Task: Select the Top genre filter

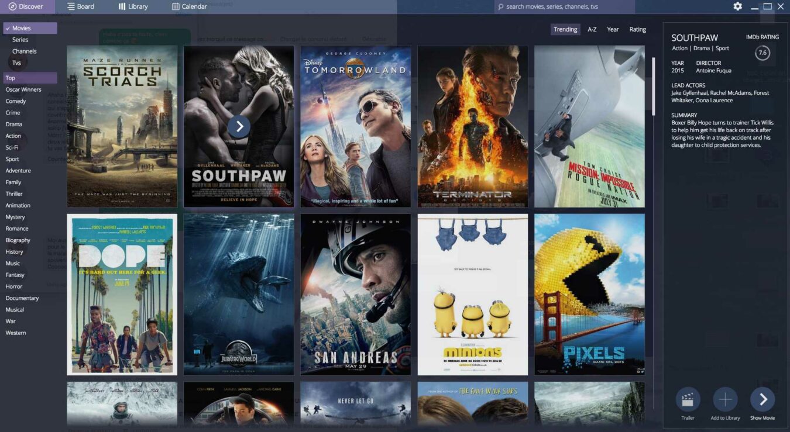Action: coord(30,78)
